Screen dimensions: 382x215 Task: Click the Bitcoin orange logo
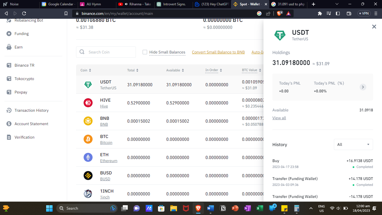(x=88, y=139)
